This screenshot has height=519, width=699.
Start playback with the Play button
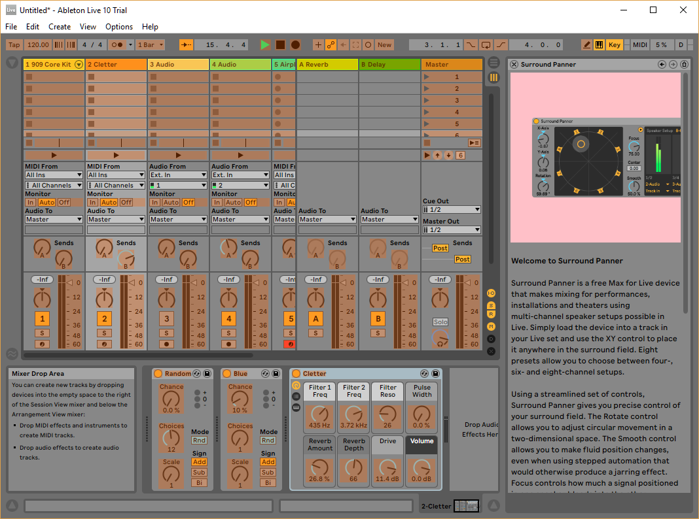[265, 44]
